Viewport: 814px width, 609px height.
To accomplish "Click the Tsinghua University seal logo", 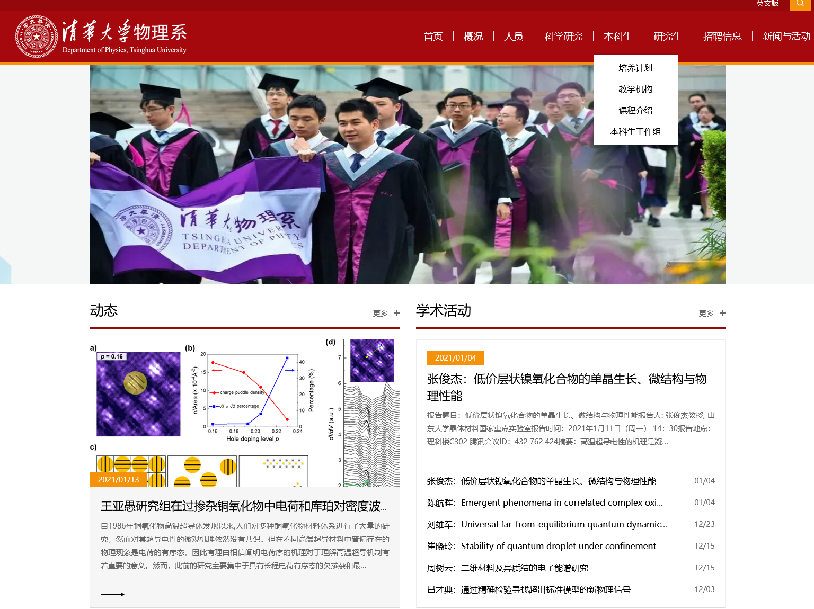I will 36,37.
